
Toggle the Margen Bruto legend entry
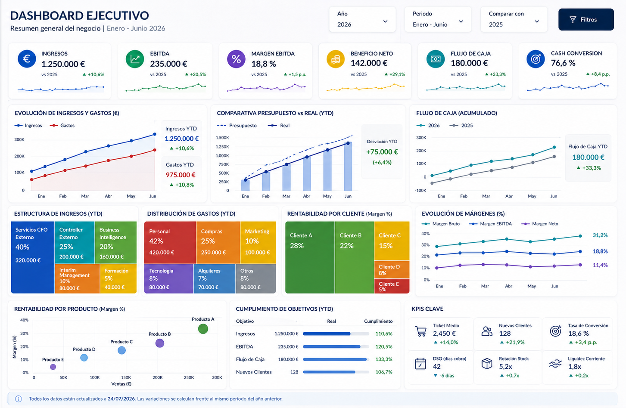click(x=441, y=224)
